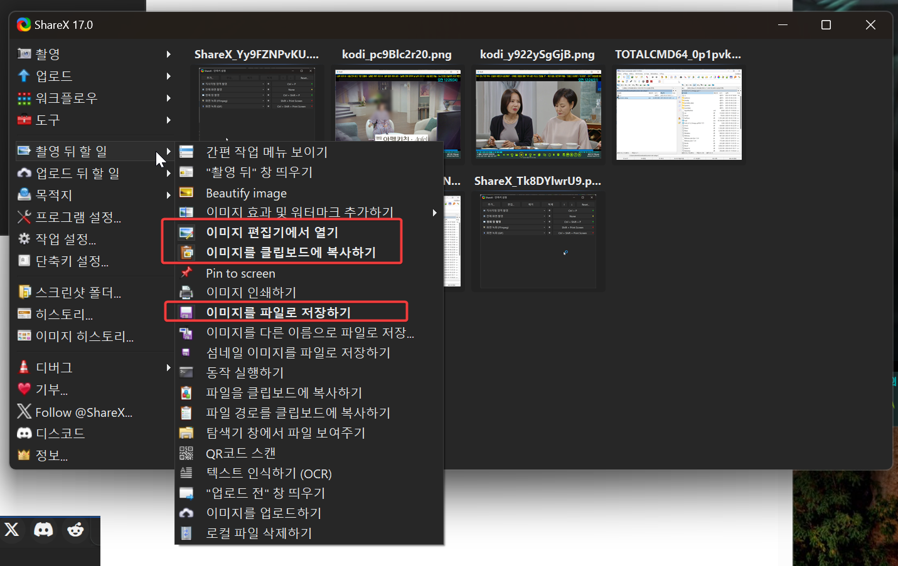This screenshot has height=566, width=898.
Task: Click the kodi_pc9Blc2r20.png file name
Action: (397, 55)
